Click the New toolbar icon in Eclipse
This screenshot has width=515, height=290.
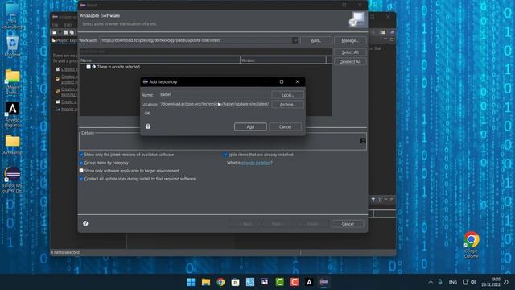coord(55,32)
